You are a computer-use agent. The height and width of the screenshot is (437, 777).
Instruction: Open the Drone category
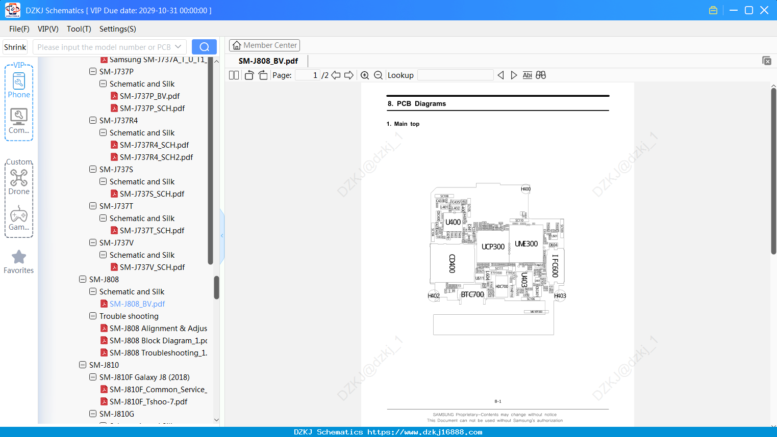coord(19,182)
